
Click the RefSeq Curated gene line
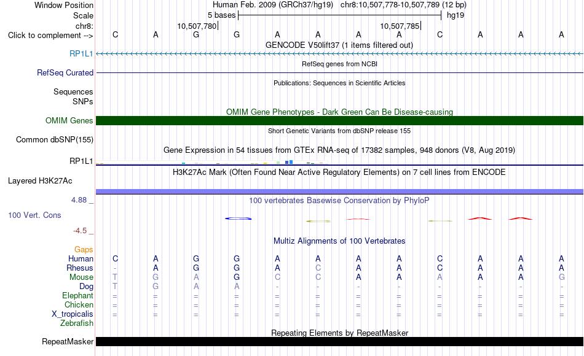point(339,72)
